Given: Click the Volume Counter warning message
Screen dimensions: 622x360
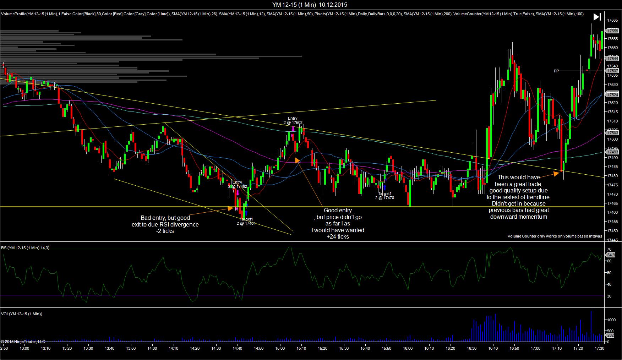Looking at the screenshot, I should pos(555,236).
